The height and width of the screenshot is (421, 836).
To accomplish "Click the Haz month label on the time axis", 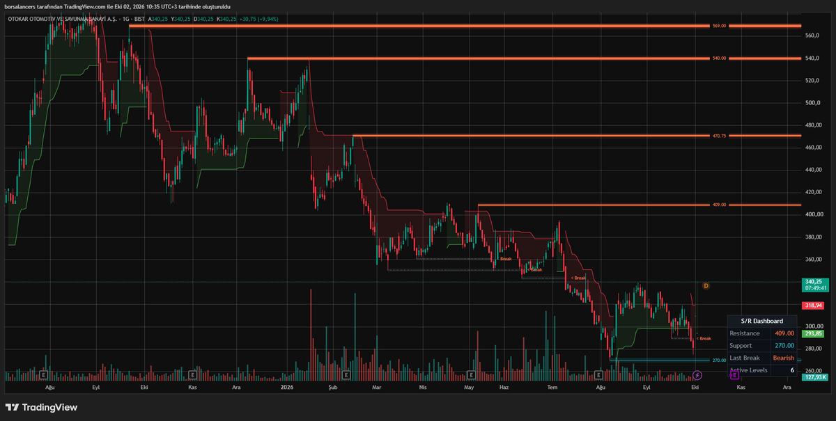I will 504,386.
